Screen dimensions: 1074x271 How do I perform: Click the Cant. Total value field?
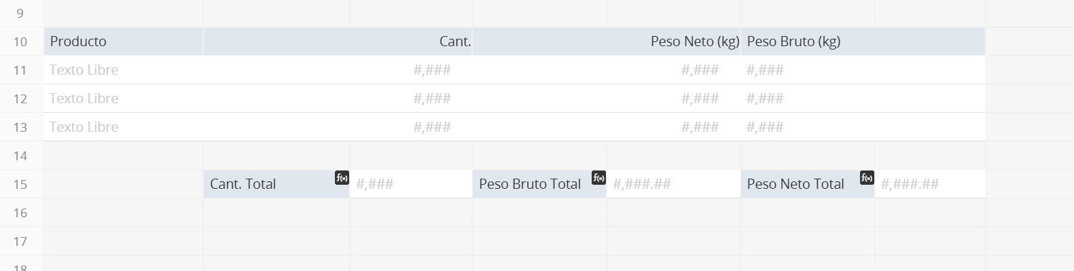pyautogui.click(x=411, y=184)
